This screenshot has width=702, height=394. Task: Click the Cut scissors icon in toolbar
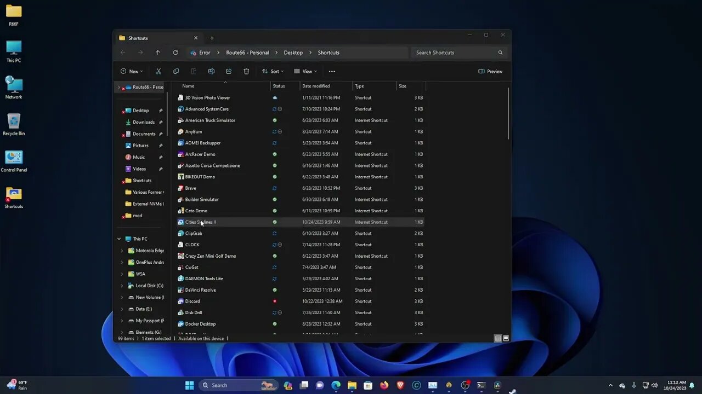click(x=158, y=71)
